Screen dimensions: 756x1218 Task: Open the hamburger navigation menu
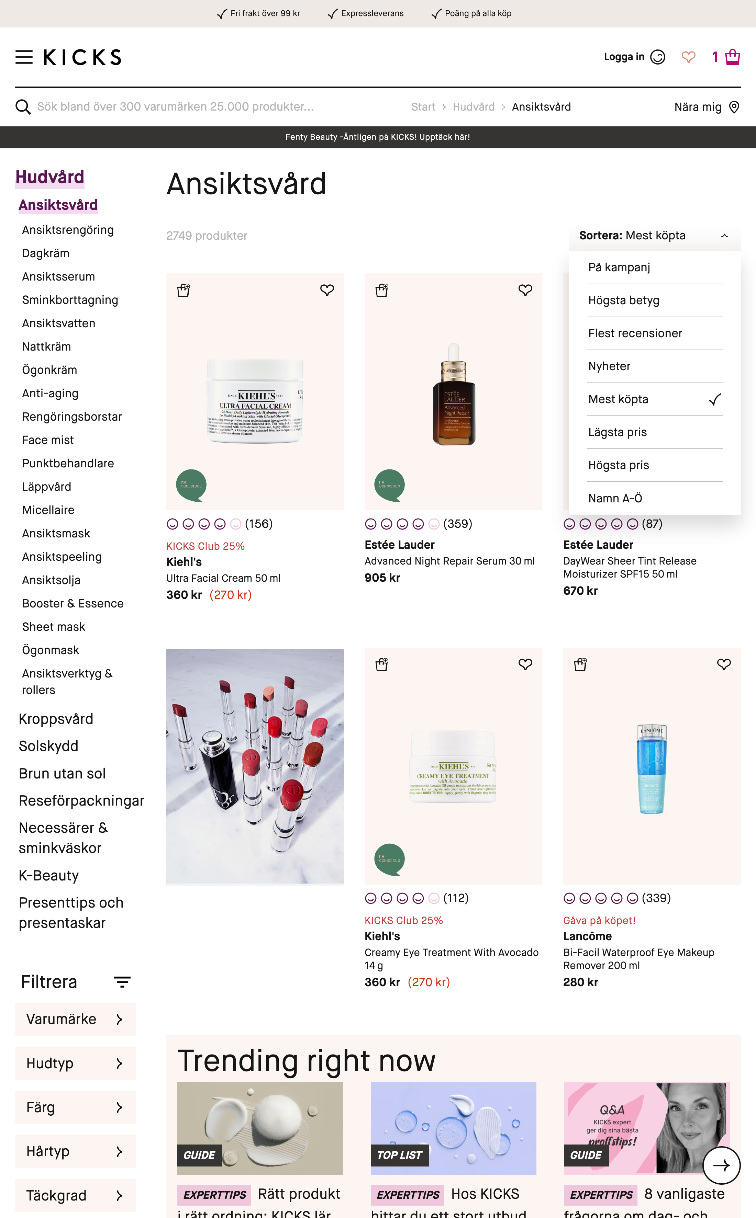click(x=24, y=57)
